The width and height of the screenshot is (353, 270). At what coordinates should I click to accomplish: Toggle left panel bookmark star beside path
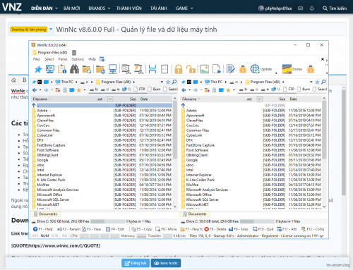coord(168,82)
